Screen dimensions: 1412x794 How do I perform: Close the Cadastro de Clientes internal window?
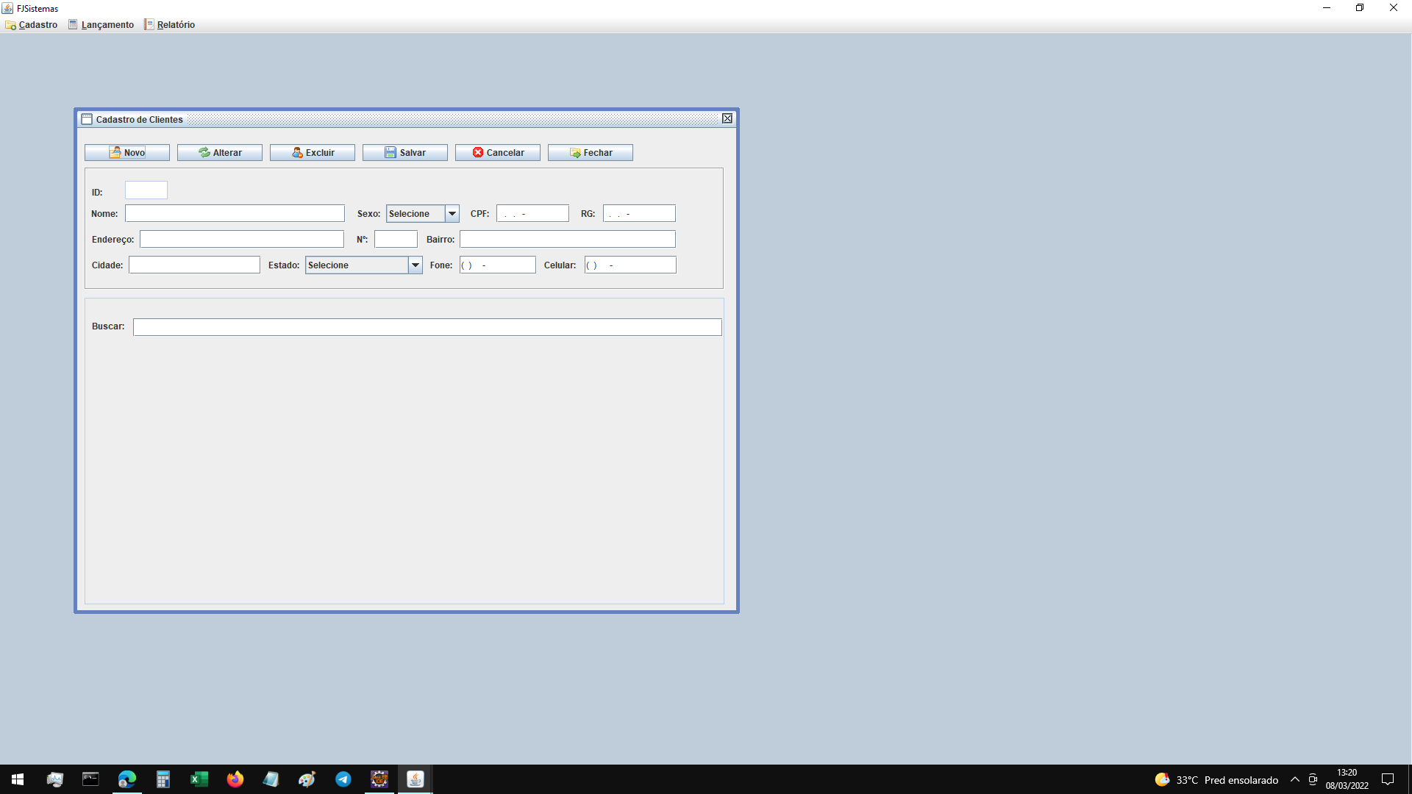(727, 118)
